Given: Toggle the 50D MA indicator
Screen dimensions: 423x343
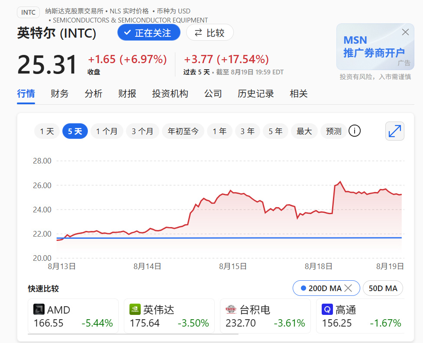Looking at the screenshot, I should [383, 289].
